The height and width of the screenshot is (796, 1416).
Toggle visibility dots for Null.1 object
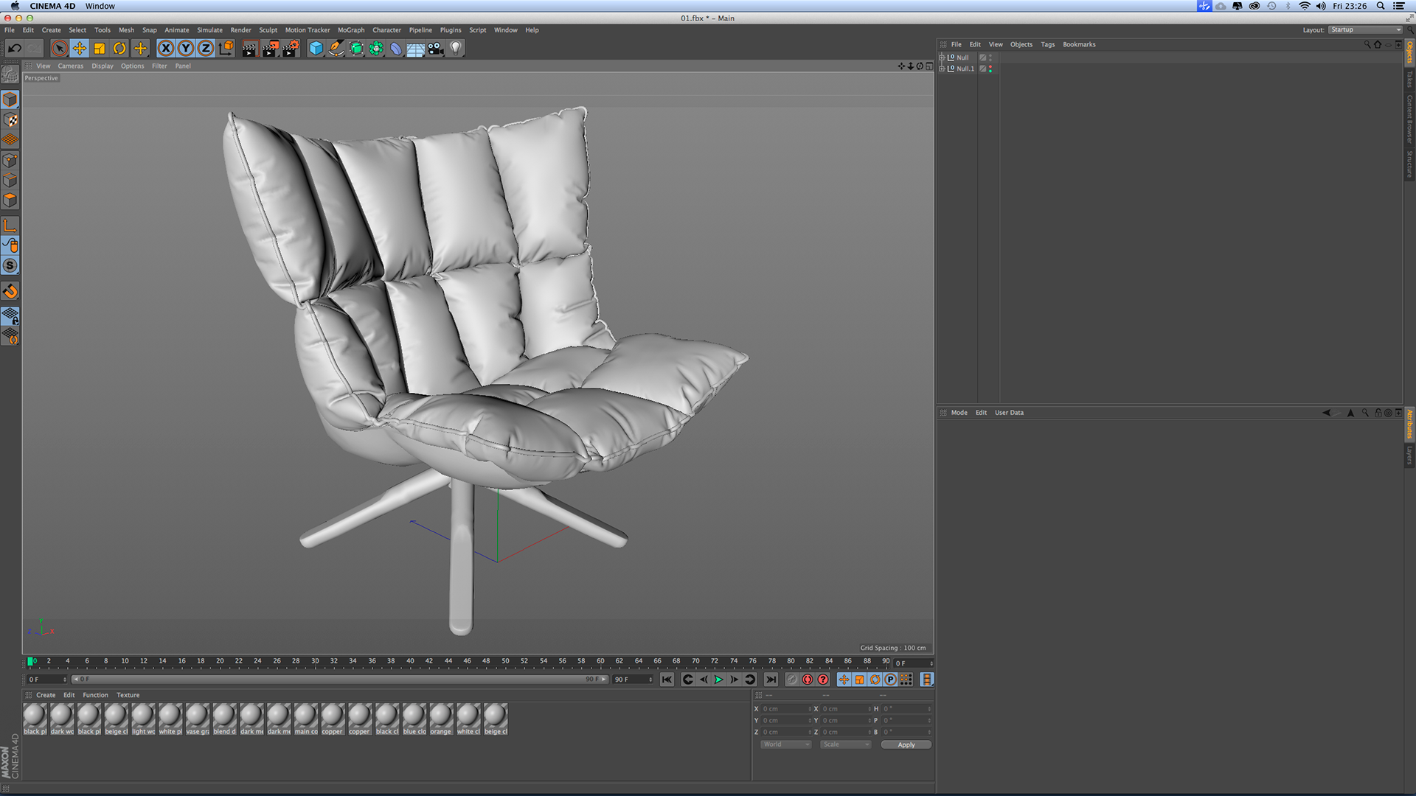click(x=990, y=69)
